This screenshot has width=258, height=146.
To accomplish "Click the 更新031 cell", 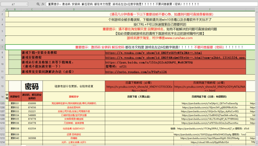I will pyautogui.click(x=15, y=103).
